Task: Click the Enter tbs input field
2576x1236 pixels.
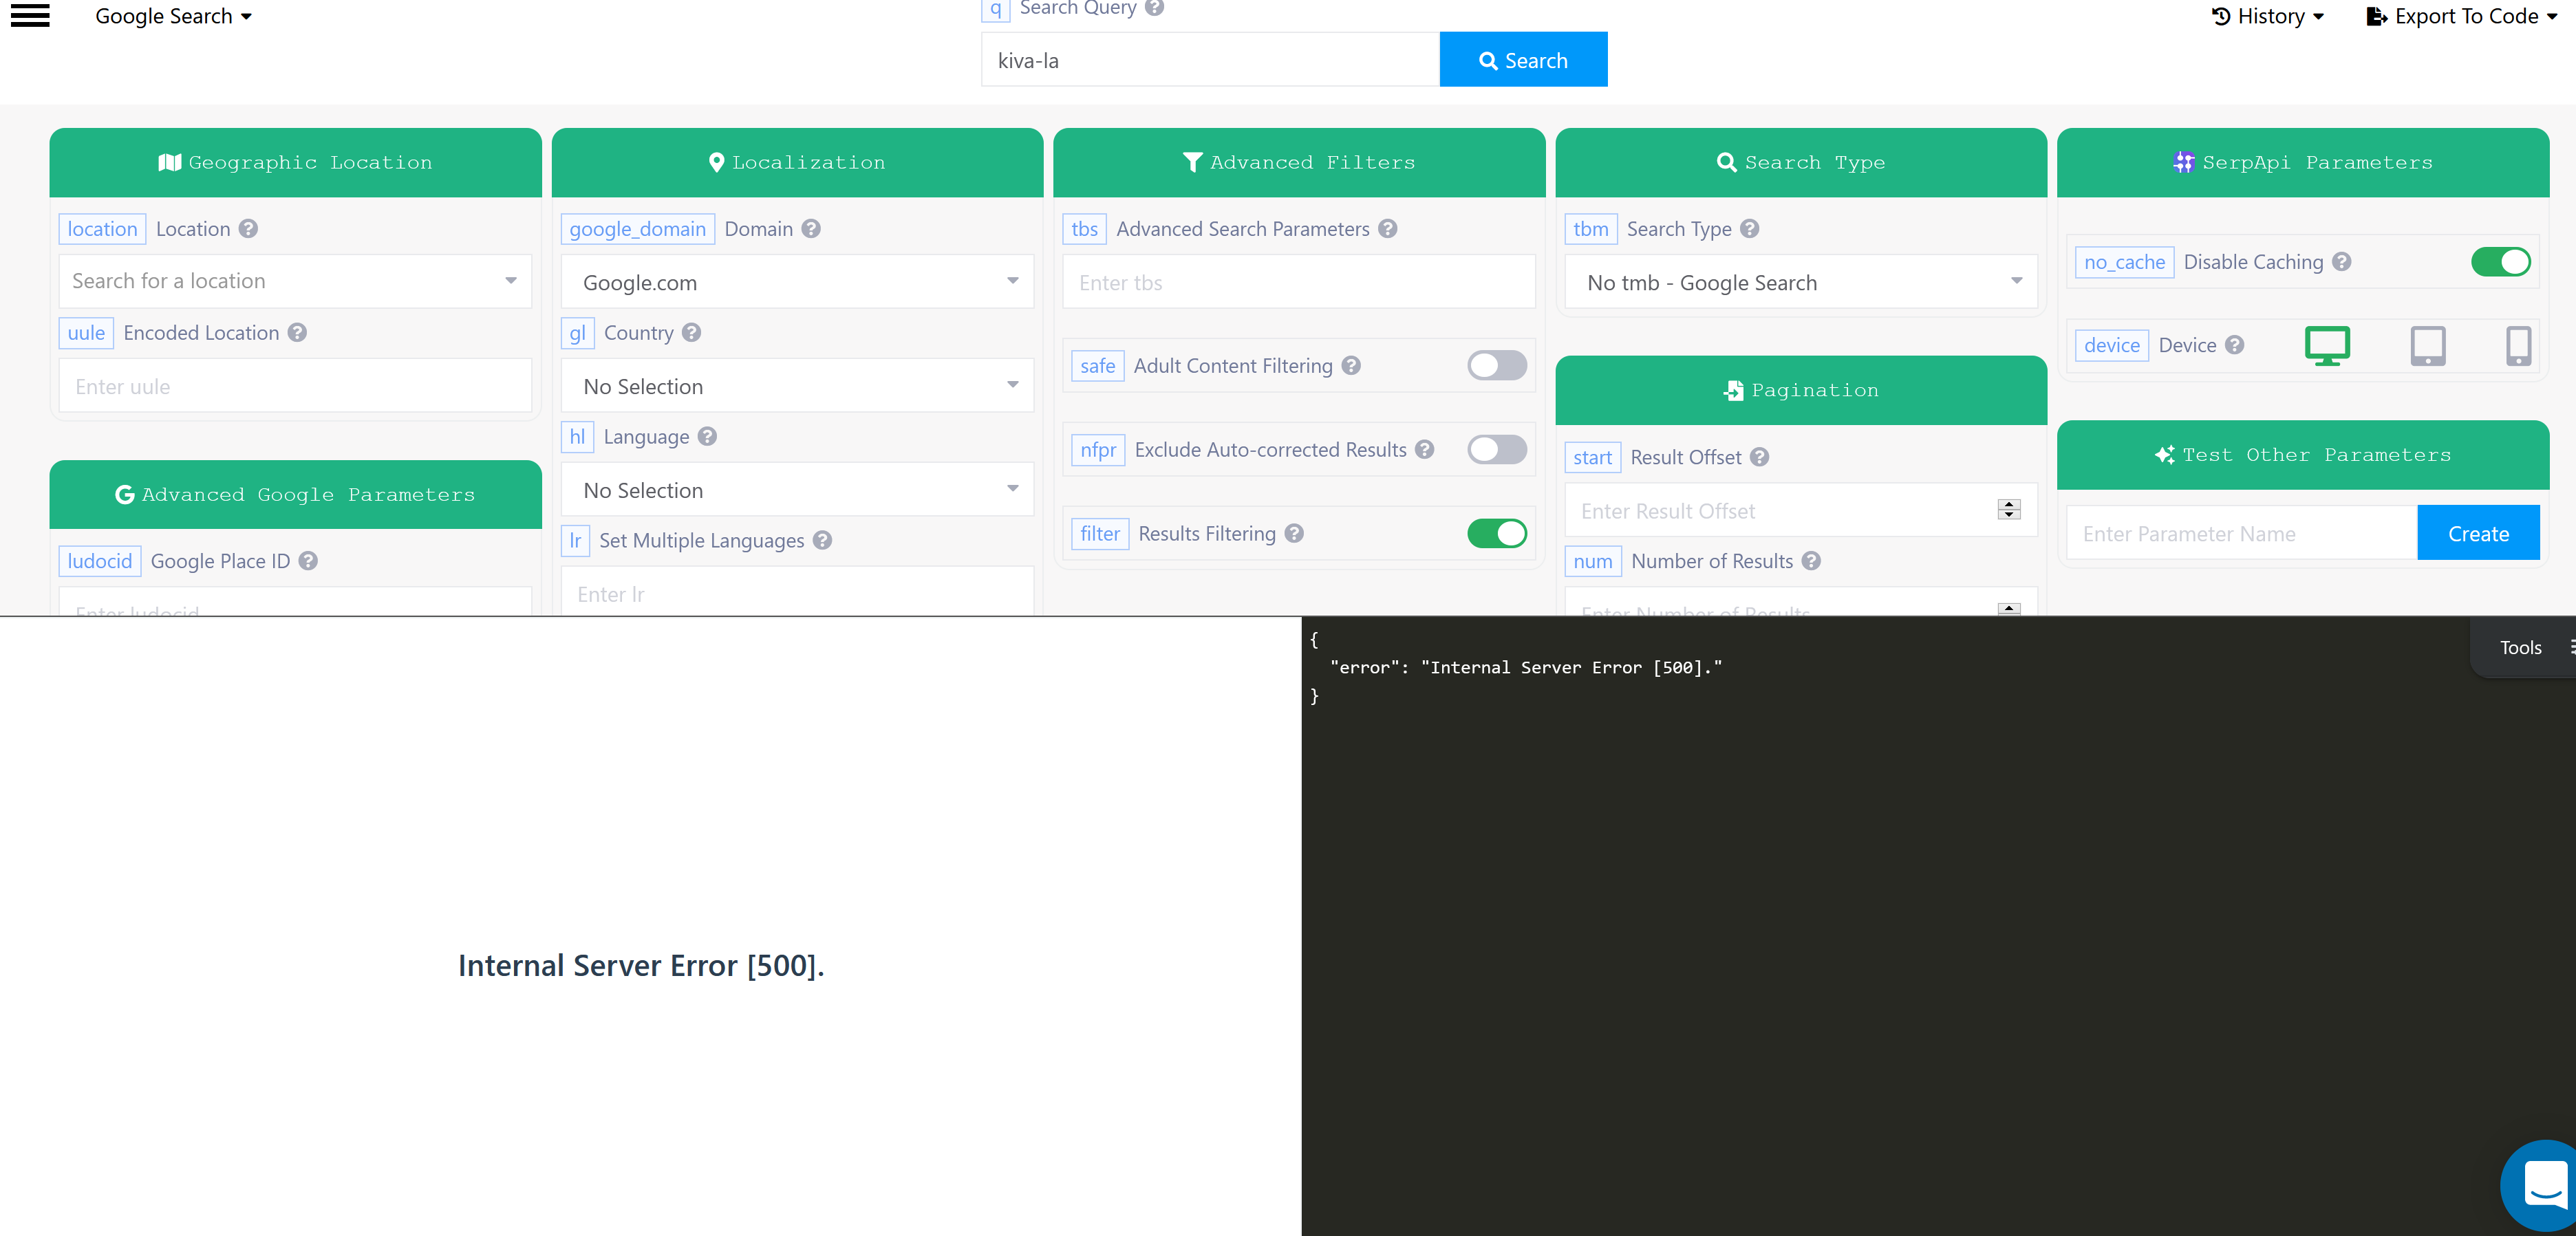Action: point(1299,283)
